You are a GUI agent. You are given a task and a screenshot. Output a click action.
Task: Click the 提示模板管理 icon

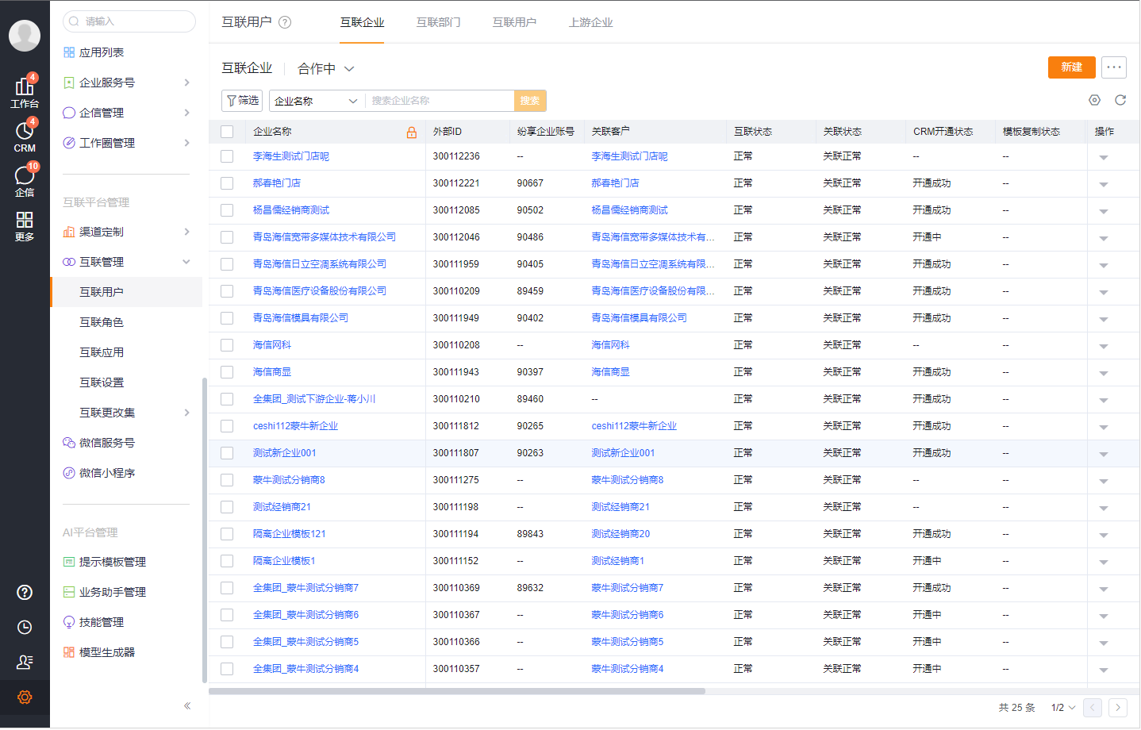pos(70,561)
